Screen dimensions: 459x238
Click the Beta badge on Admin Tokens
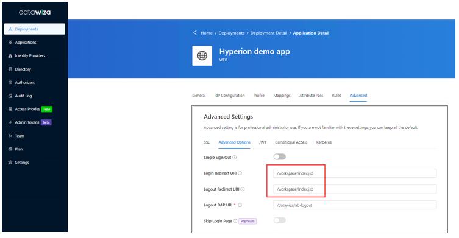[x=46, y=122]
